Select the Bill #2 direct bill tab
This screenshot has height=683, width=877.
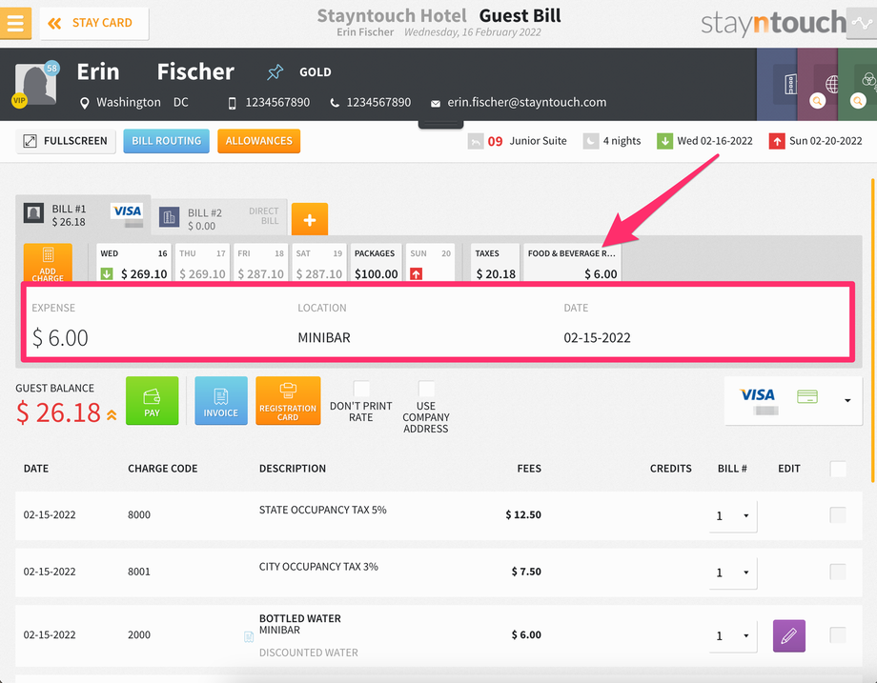[219, 218]
